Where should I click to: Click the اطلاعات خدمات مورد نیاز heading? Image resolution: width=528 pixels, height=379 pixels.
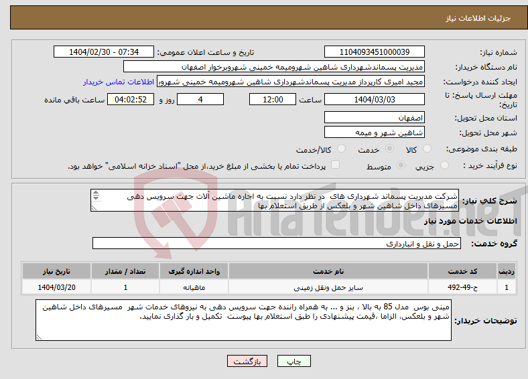(x=470, y=221)
